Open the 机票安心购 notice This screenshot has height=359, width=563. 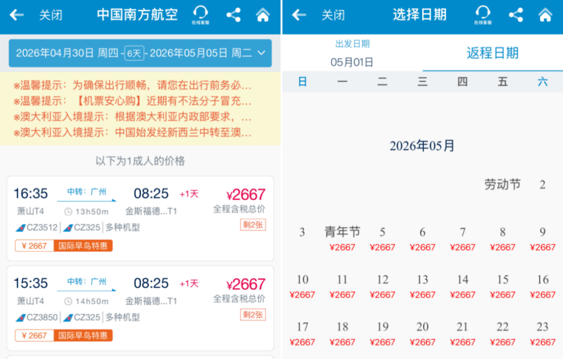132,101
